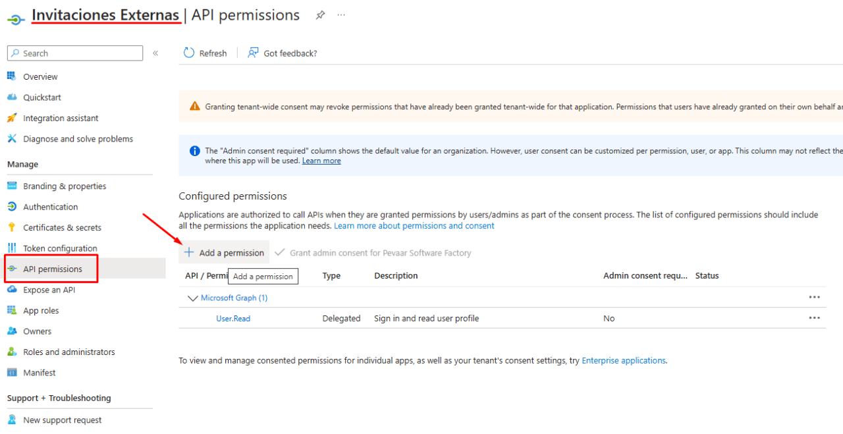
Task: Click inside the sidebar Search field
Action: point(74,53)
